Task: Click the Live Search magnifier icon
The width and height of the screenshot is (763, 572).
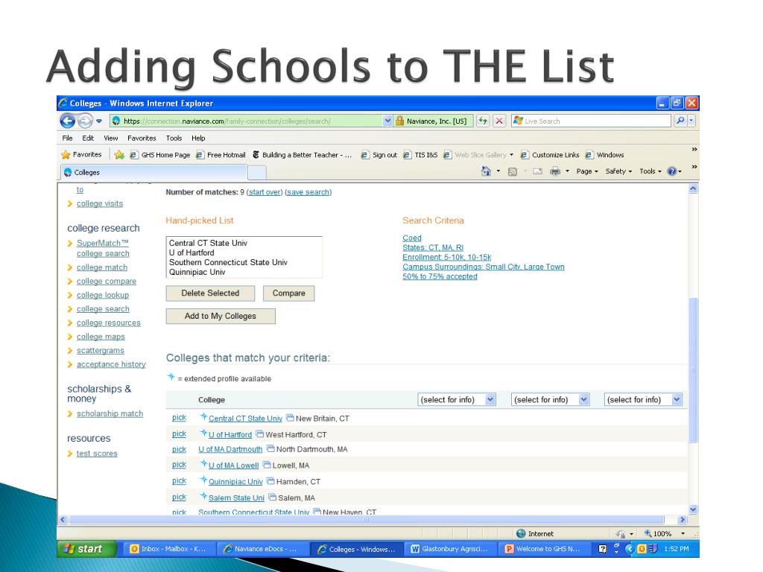Action: (x=680, y=121)
